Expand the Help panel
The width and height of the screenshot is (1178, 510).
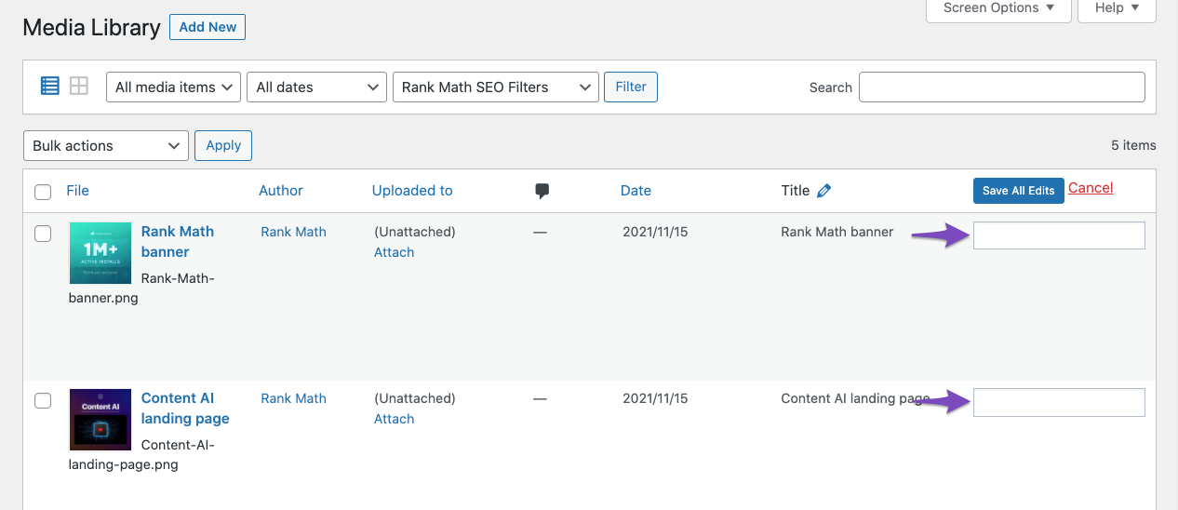tap(1117, 8)
